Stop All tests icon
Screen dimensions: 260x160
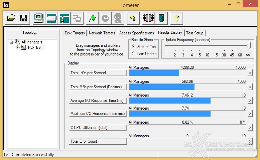point(118,18)
